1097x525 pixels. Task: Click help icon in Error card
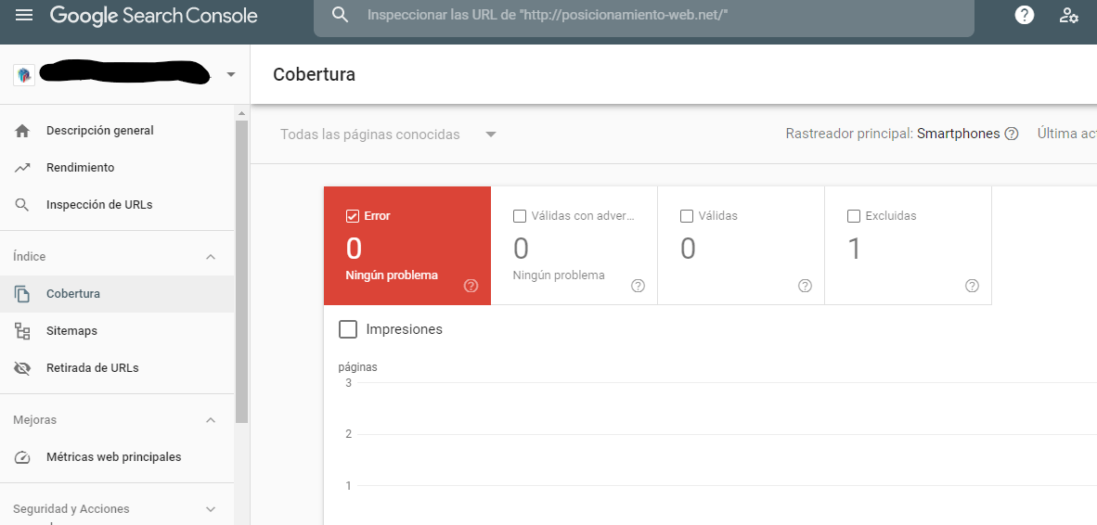[x=471, y=285]
